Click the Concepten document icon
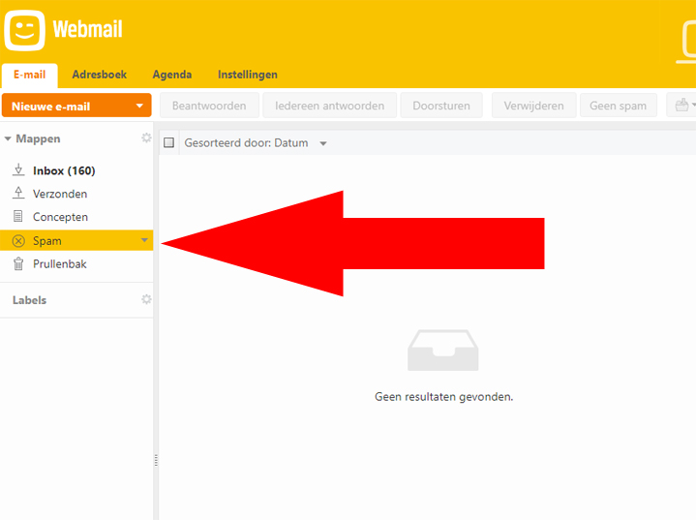Screen dimensions: 696x520 [18, 217]
